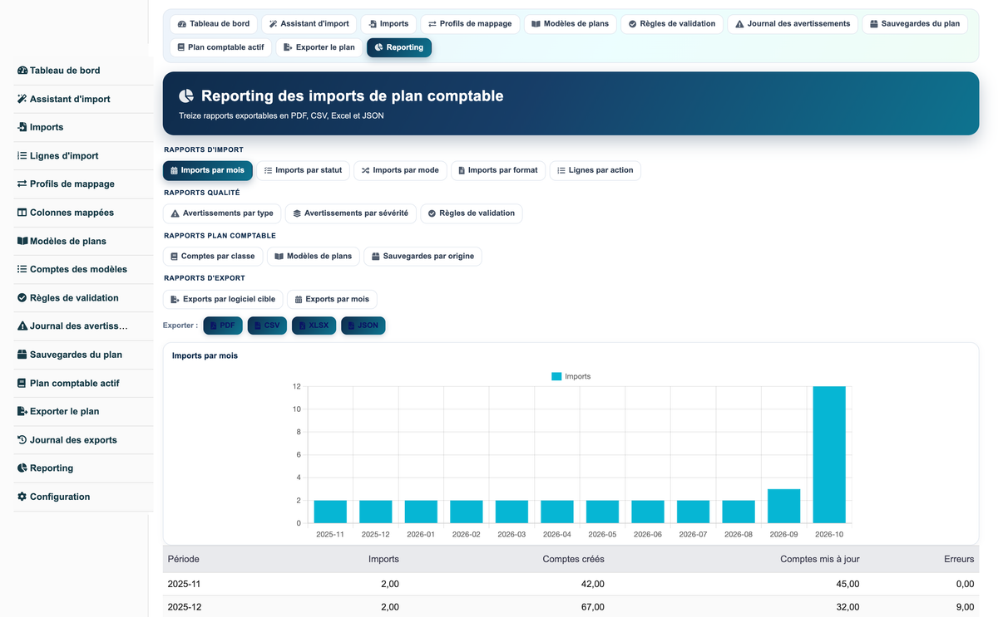Open top Plan comptable actif tab
Image resolution: width=998 pixels, height=617 pixels.
(x=220, y=47)
